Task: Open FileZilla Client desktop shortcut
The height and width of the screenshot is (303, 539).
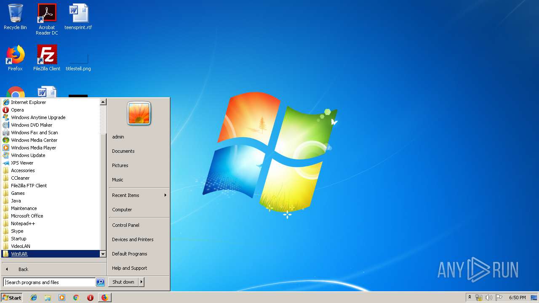Action: click(x=47, y=58)
